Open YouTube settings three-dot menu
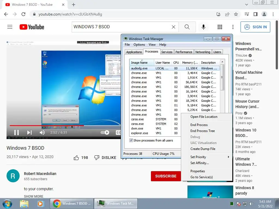279x209 pixels. coord(233,27)
